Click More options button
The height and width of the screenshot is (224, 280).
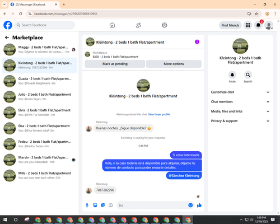pyautogui.click(x=174, y=64)
